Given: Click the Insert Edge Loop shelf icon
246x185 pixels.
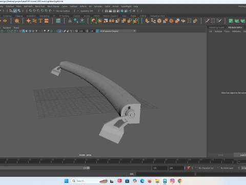Looking at the screenshot, I should [x=213, y=21].
